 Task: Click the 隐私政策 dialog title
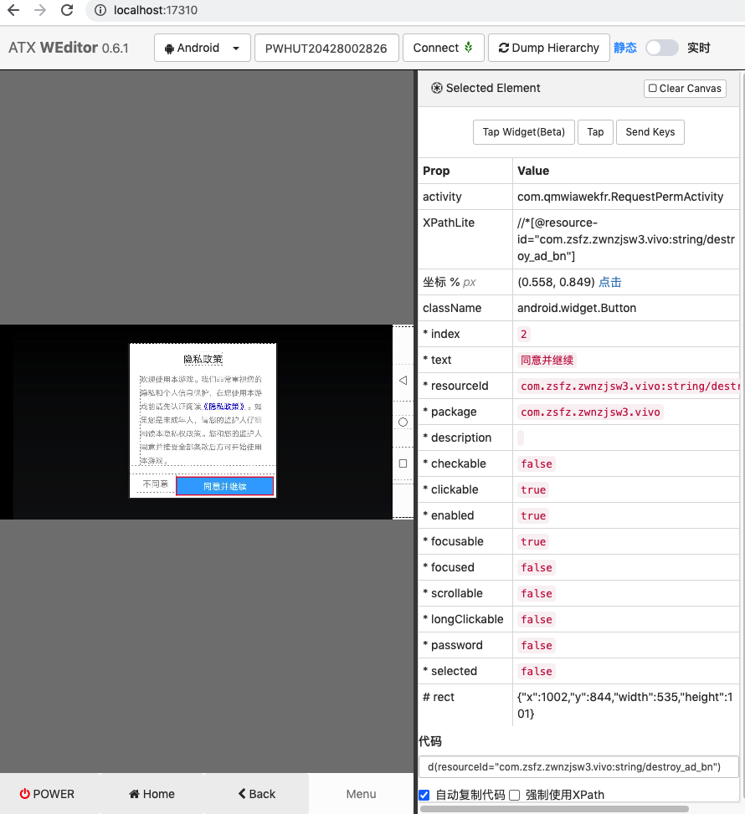point(203,359)
